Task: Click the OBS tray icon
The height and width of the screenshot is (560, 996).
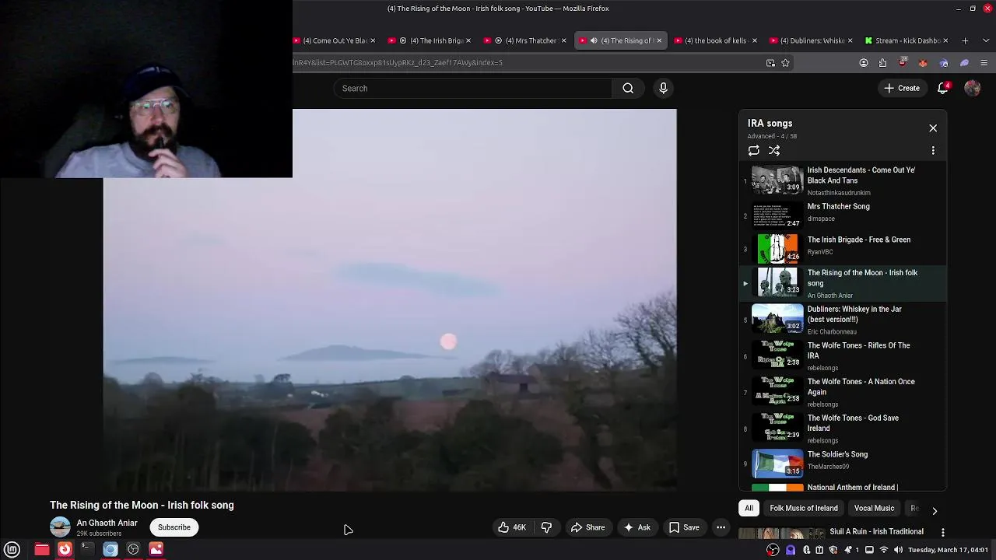Action: coord(773,550)
